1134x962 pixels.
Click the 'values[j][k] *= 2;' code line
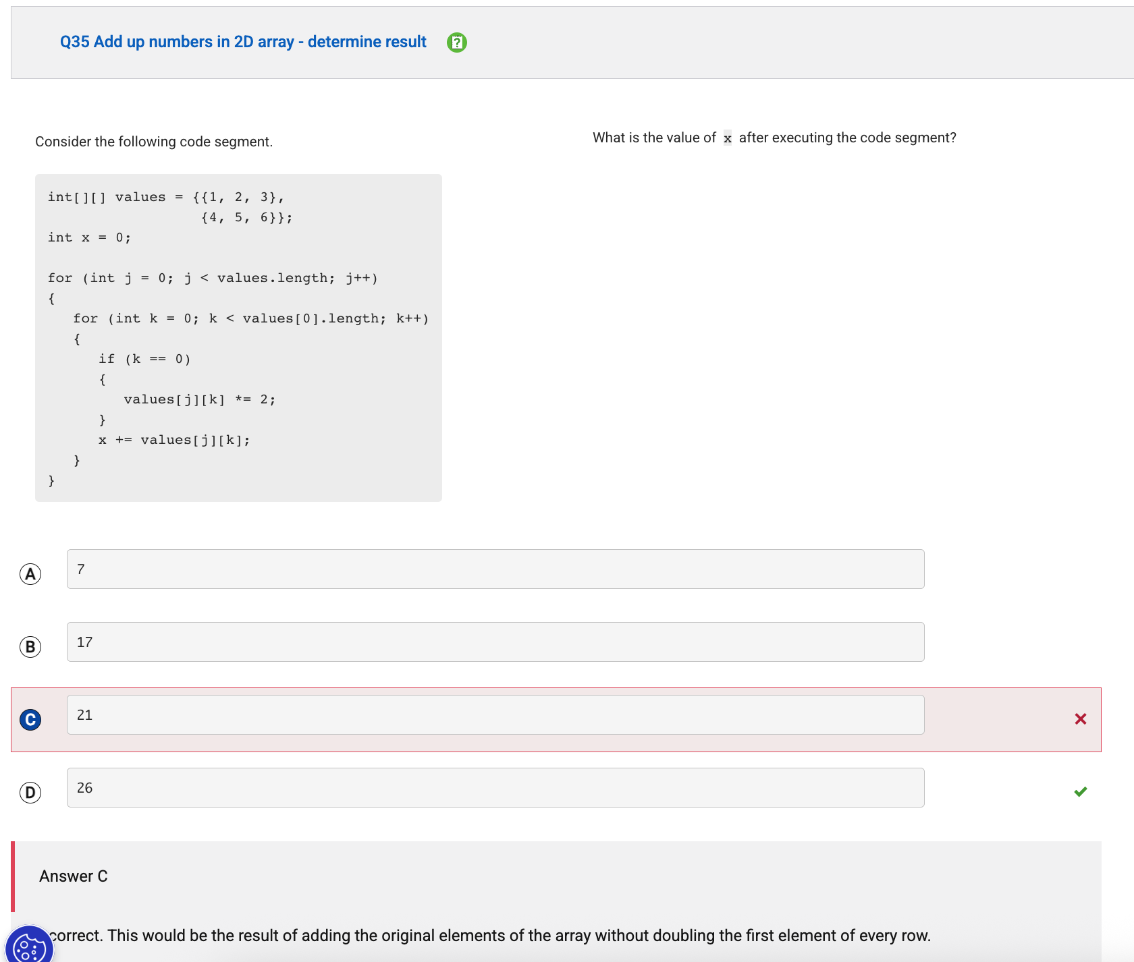pyautogui.click(x=199, y=399)
